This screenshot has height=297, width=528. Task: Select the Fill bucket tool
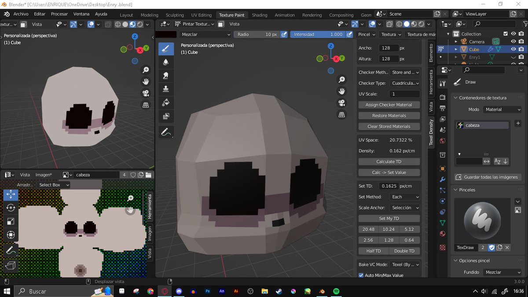point(166,103)
